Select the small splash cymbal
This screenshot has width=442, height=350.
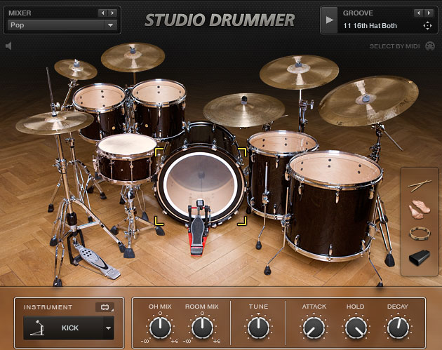pos(76,69)
